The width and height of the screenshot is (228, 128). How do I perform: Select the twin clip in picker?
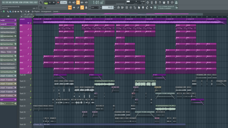8,100
